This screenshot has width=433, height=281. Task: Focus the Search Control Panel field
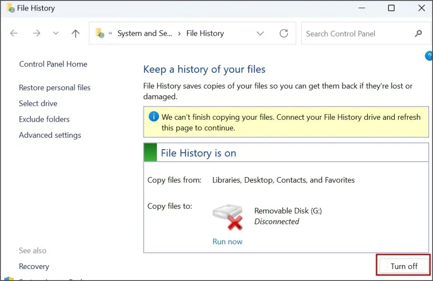tap(356, 34)
